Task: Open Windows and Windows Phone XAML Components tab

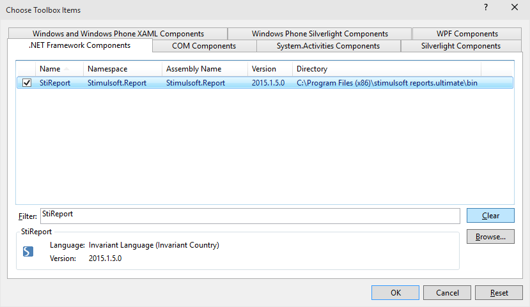Action: [118, 34]
